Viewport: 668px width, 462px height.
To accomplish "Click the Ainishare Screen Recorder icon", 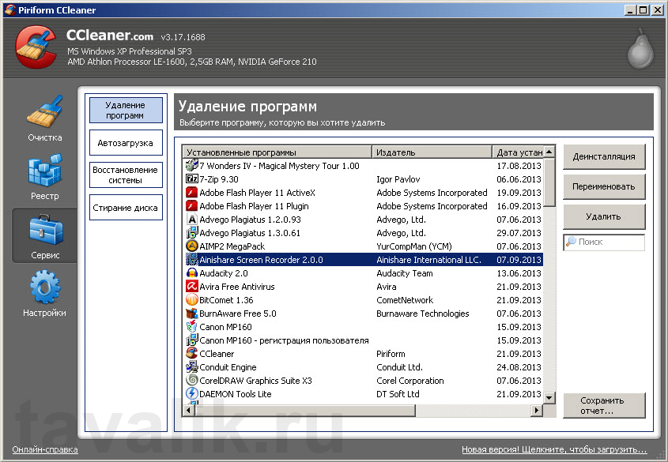I will coord(192,260).
